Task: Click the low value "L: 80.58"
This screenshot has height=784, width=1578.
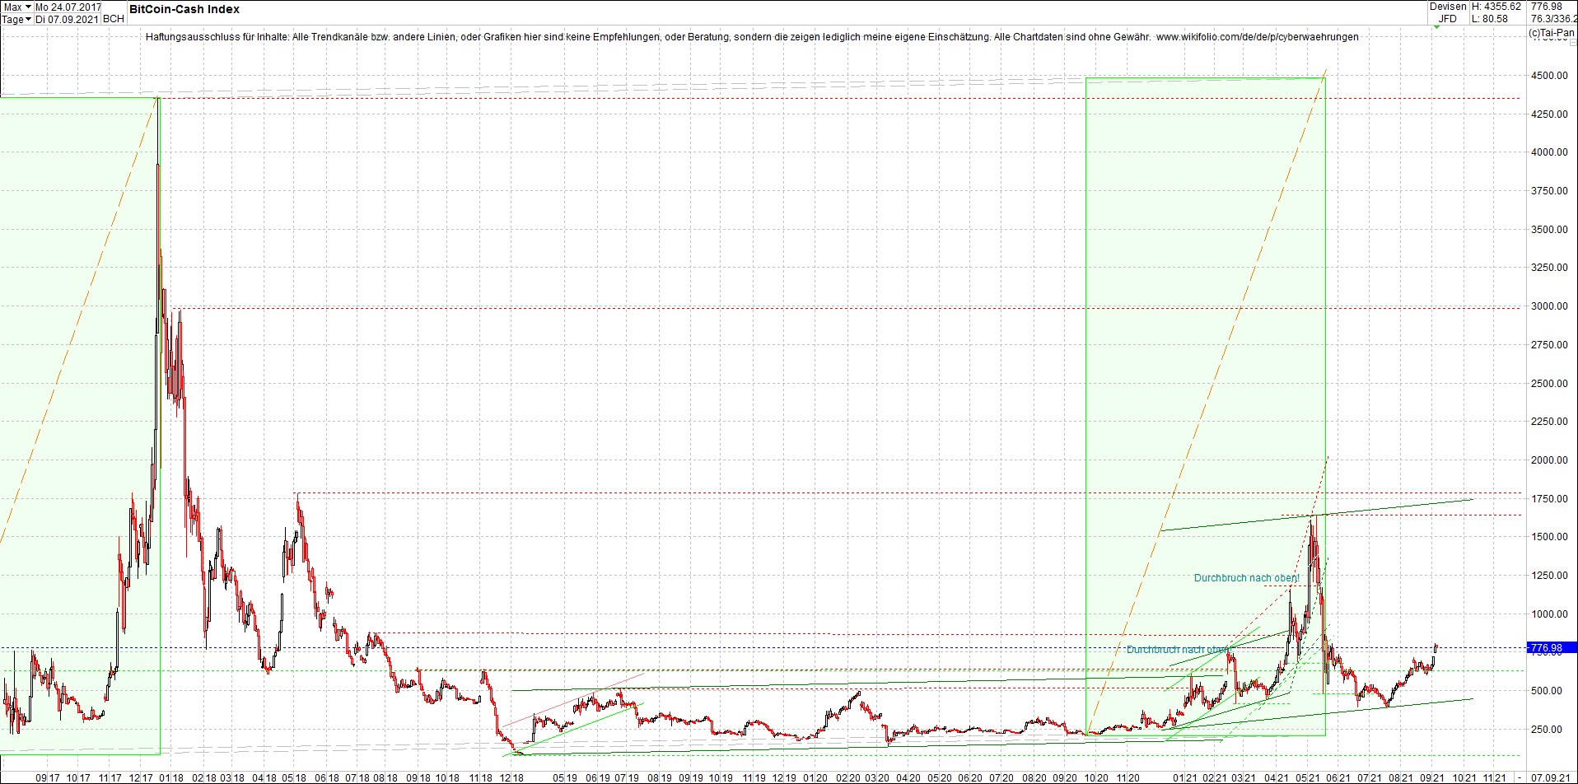Action: (x=1491, y=18)
